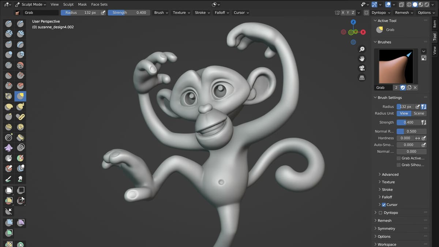Select the Inflate brush tool
This screenshot has width=439, height=247.
click(9, 55)
